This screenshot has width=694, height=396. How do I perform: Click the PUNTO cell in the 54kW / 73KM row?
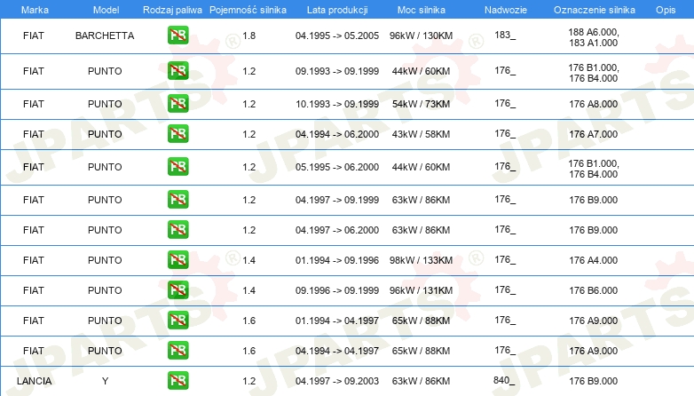click(x=105, y=104)
